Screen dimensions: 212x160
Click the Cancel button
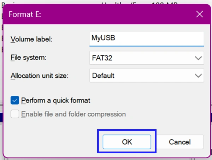point(180,142)
